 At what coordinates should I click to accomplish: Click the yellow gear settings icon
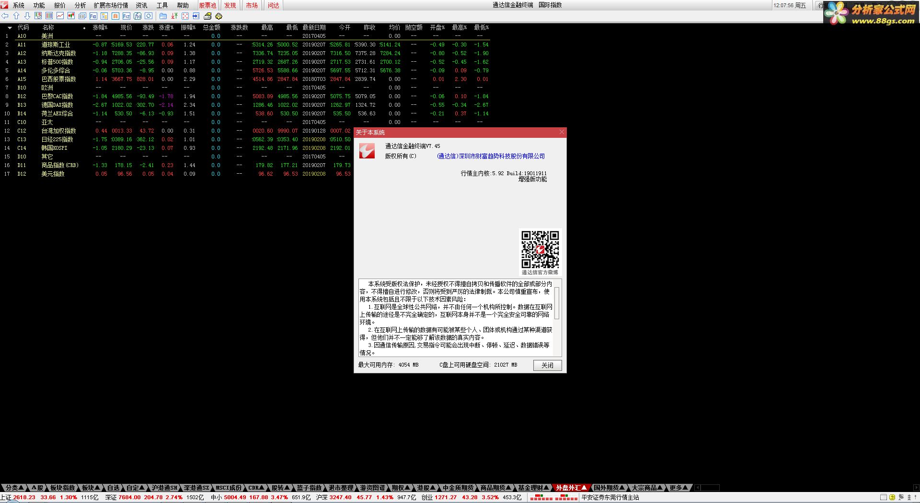(x=218, y=16)
